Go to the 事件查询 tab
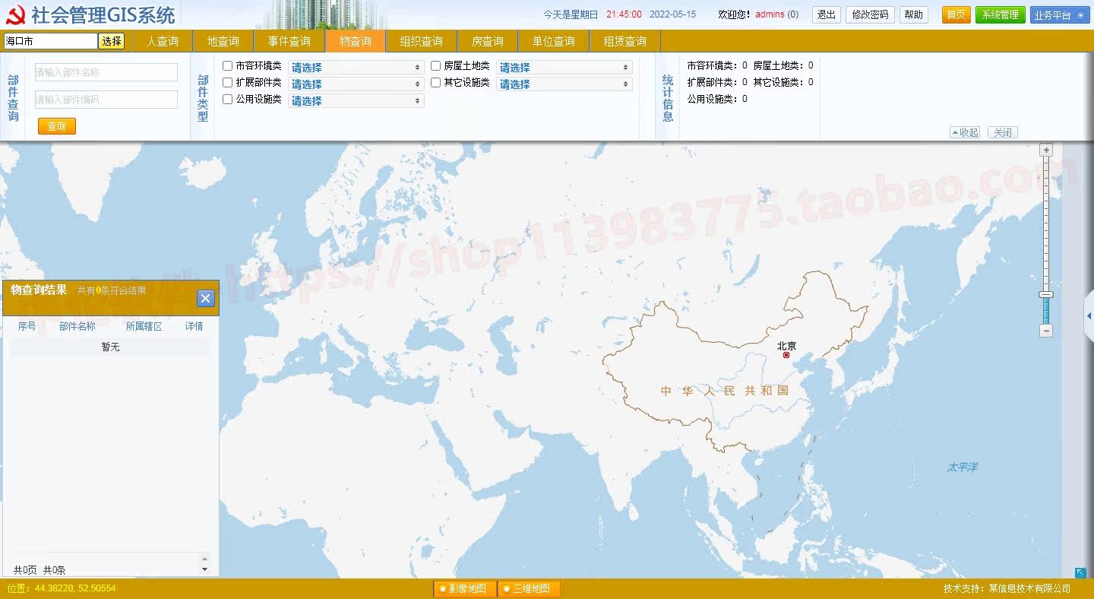 pos(289,41)
